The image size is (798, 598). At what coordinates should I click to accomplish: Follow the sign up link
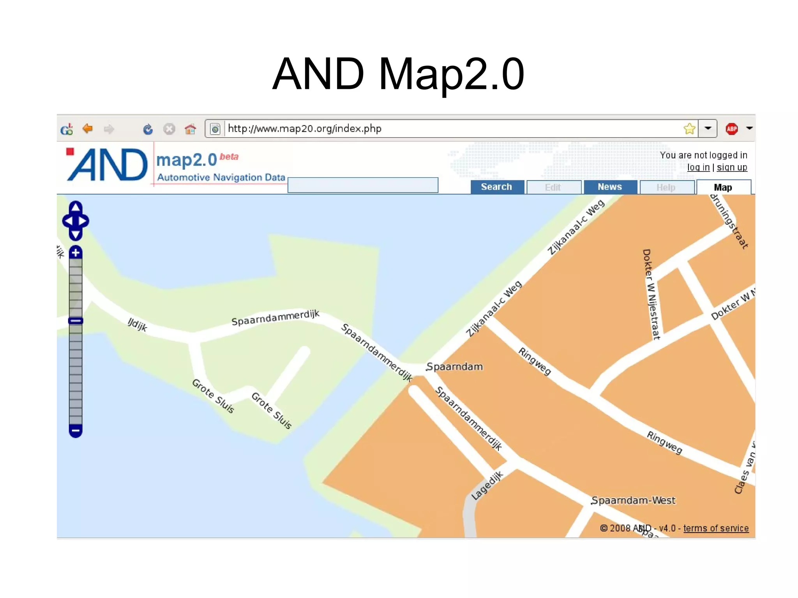(732, 168)
